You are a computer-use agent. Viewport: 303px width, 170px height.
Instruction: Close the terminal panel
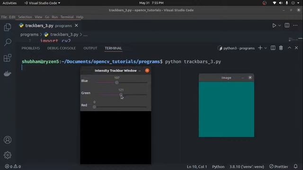296,48
